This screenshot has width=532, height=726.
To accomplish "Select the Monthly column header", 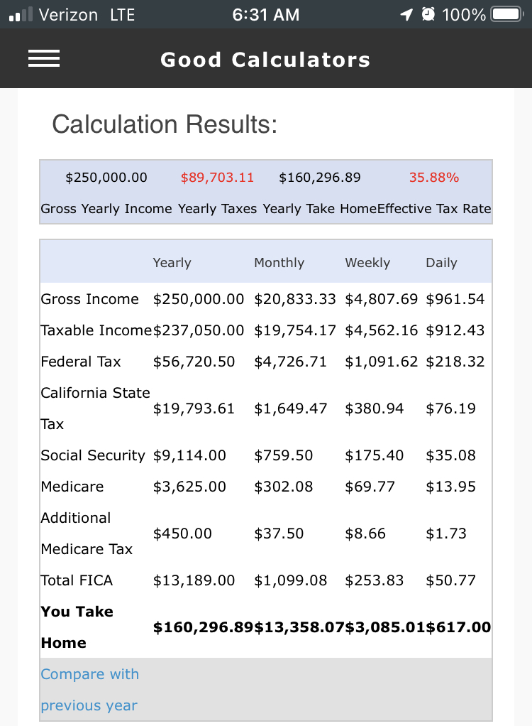I will pos(279,263).
